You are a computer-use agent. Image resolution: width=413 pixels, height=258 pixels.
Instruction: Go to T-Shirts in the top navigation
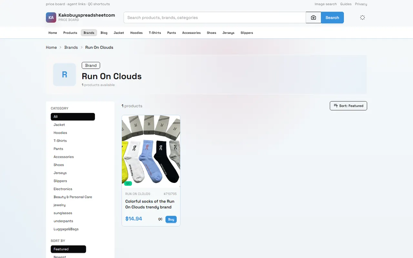(x=155, y=33)
